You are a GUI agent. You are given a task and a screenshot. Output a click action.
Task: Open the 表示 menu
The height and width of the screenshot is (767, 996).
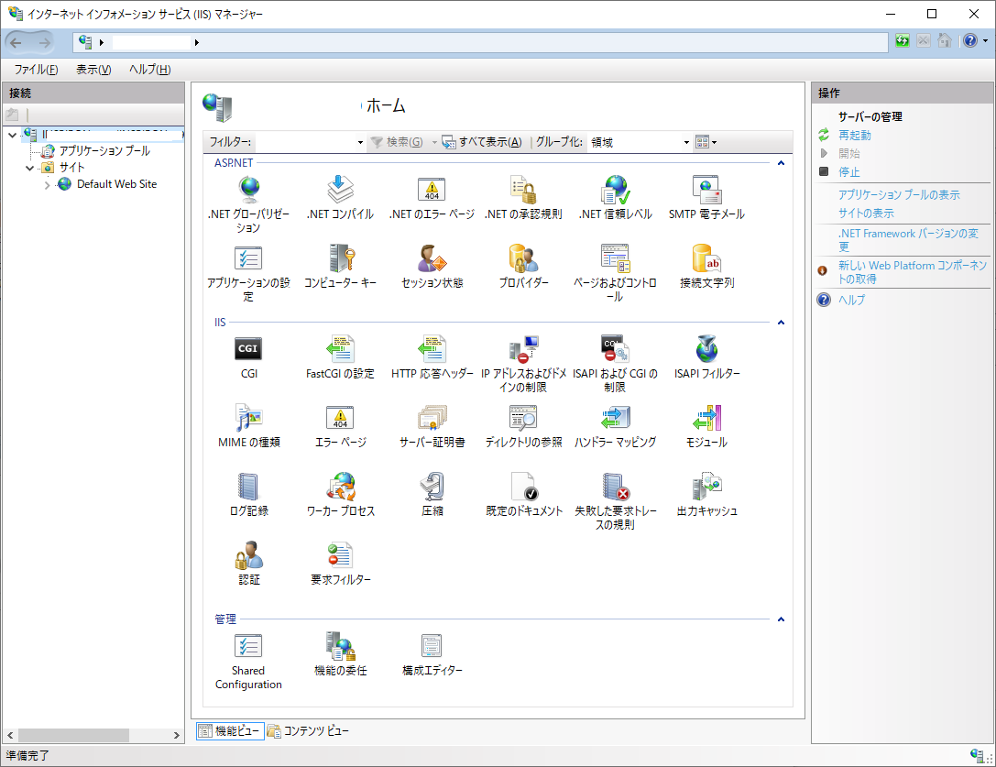pyautogui.click(x=93, y=70)
